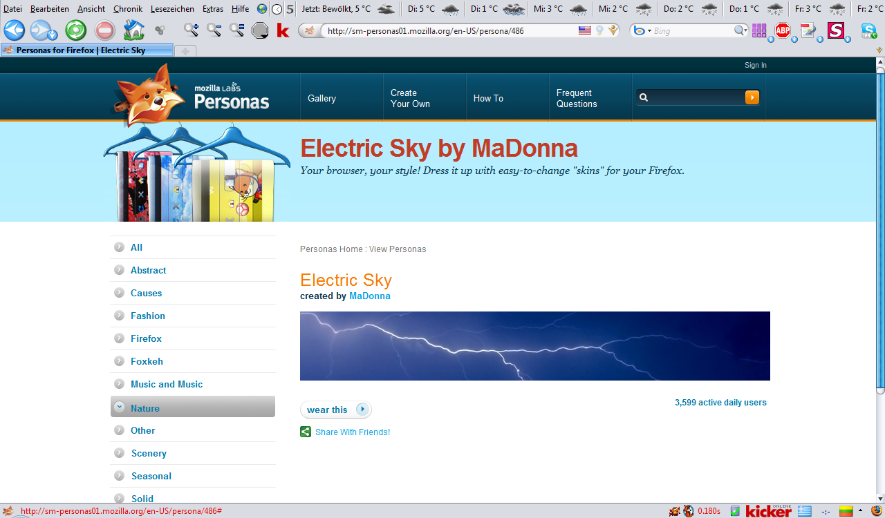Click the Bing search input box
Screen dimensions: 885x518
coord(692,31)
